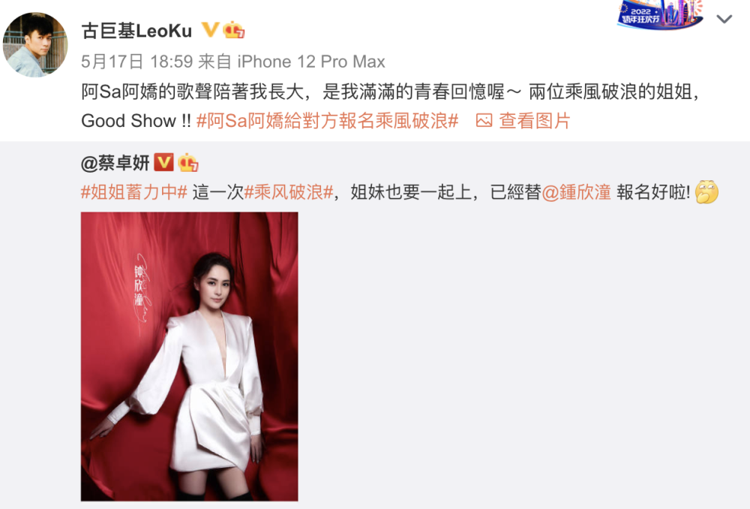Open the post options chevron menu

[x=724, y=20]
